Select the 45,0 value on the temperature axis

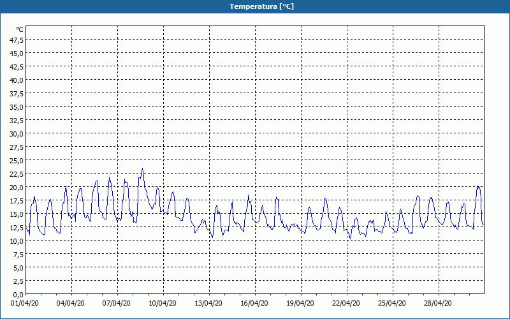(17, 53)
